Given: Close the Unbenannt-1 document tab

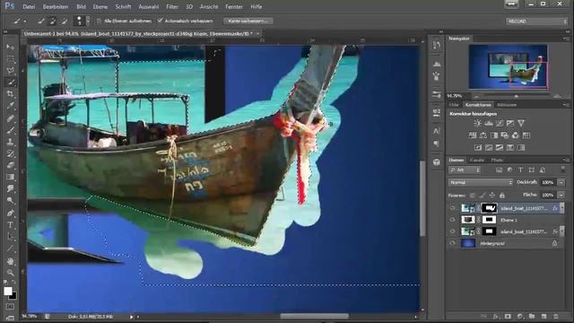Looking at the screenshot, I should tap(257, 34).
